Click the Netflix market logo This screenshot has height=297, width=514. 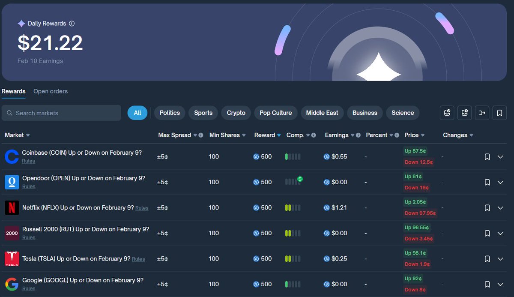point(12,208)
